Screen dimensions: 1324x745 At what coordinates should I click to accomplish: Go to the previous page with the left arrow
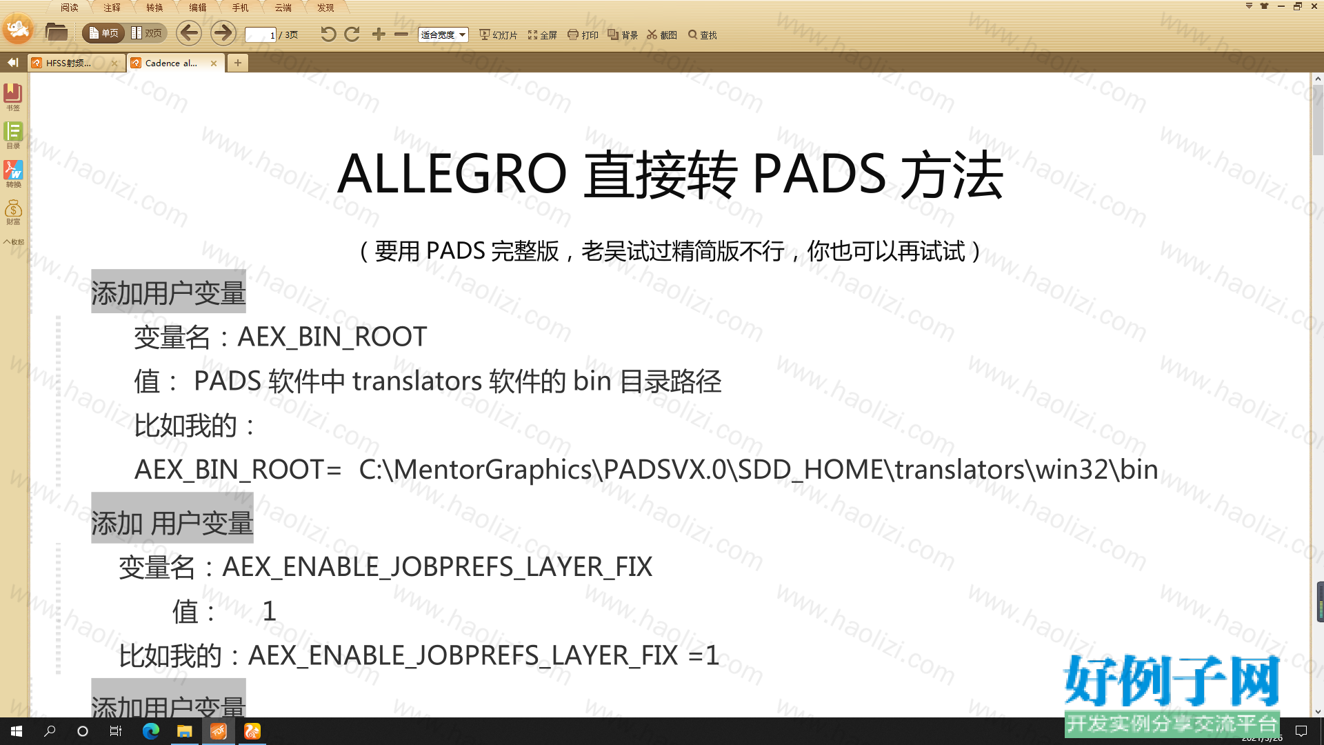[x=188, y=33]
